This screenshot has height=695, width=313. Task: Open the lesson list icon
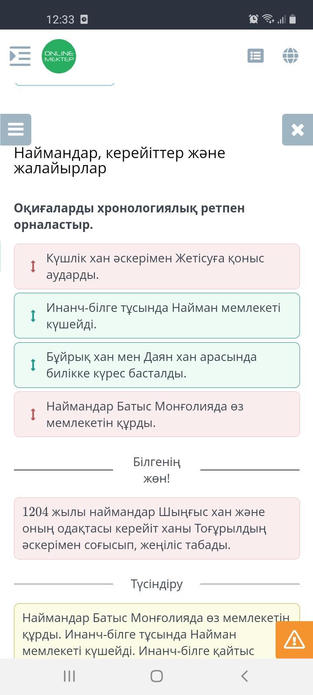[255, 56]
